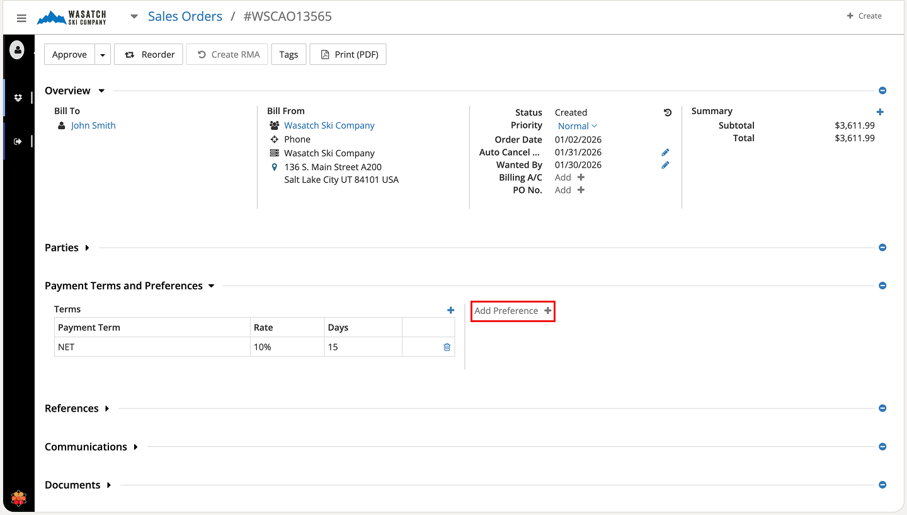The height and width of the screenshot is (515, 907).
Task: Click the Dropbox icon in the sidebar
Action: click(18, 98)
